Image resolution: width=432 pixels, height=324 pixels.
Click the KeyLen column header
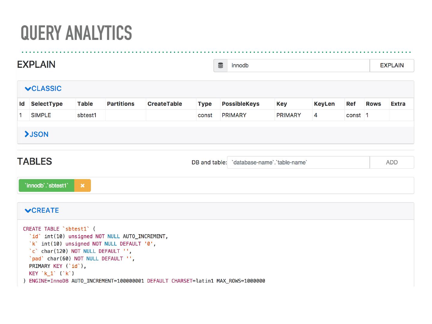(324, 104)
